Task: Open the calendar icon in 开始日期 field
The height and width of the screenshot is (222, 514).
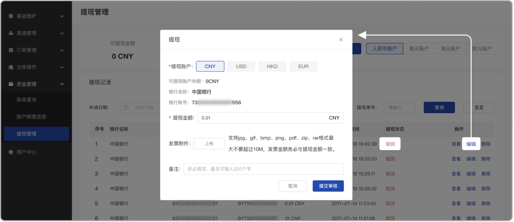Action: click(x=126, y=107)
